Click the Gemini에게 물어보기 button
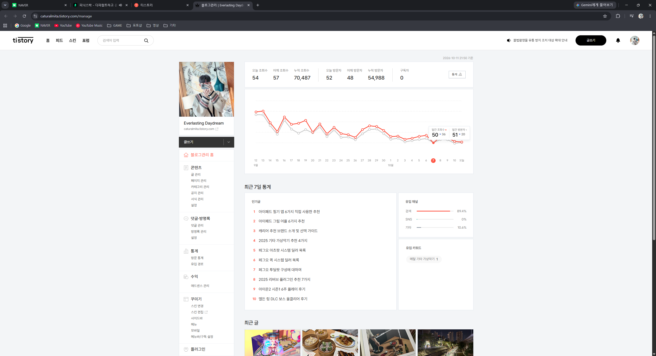Viewport: 656px width, 356px height. coord(594,5)
